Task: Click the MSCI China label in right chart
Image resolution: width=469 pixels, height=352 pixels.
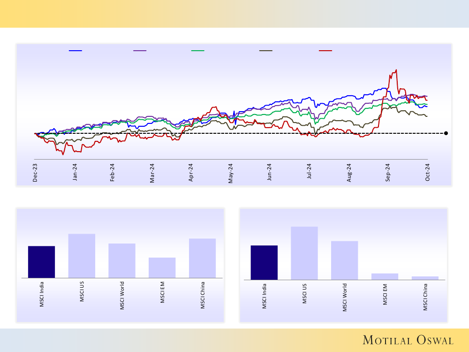Action: (425, 297)
